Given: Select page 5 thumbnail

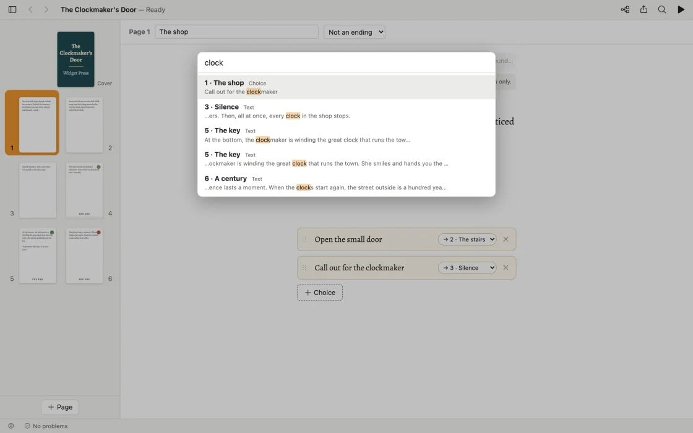Looking at the screenshot, I should click(x=38, y=255).
